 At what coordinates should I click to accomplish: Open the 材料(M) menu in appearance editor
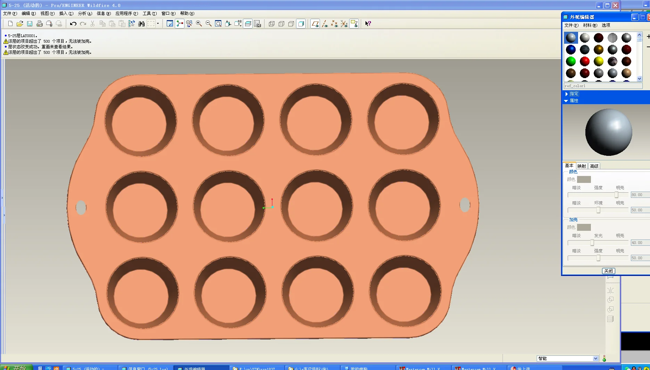tap(590, 25)
